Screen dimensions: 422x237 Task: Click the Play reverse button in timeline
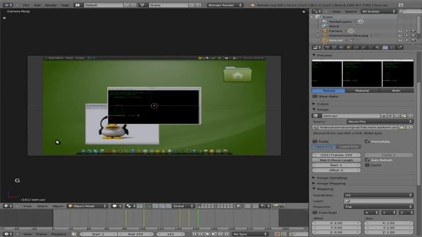[x=207, y=234]
